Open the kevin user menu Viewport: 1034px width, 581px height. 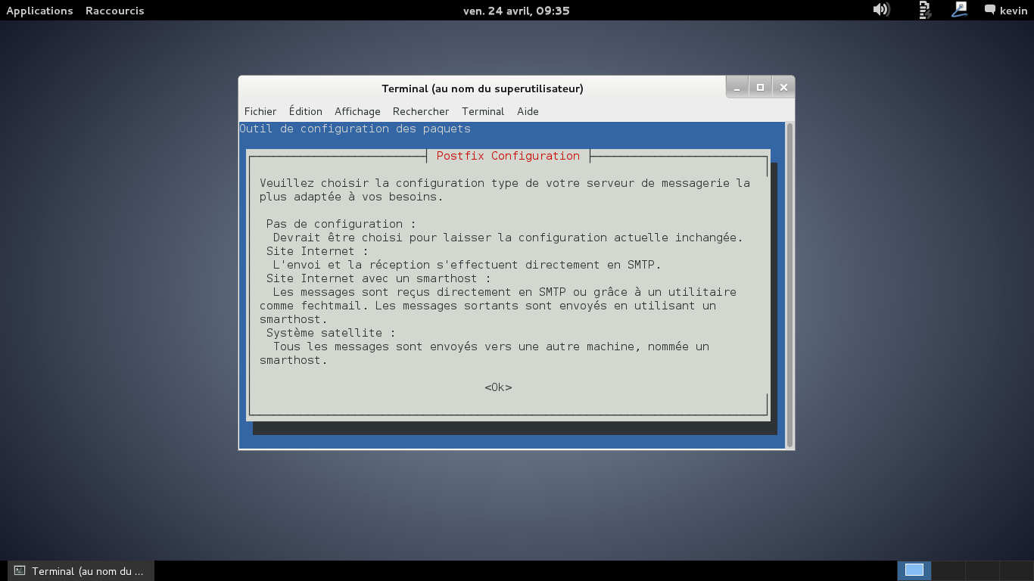(1014, 11)
